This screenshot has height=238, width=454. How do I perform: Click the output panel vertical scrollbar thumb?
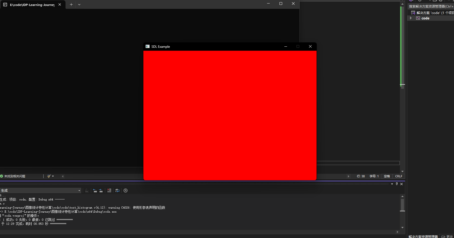coord(402,205)
